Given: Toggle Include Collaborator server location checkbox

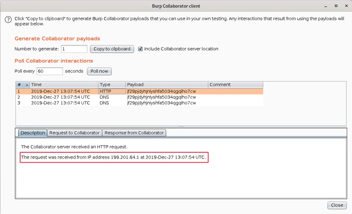Looking at the screenshot, I should pos(140,49).
